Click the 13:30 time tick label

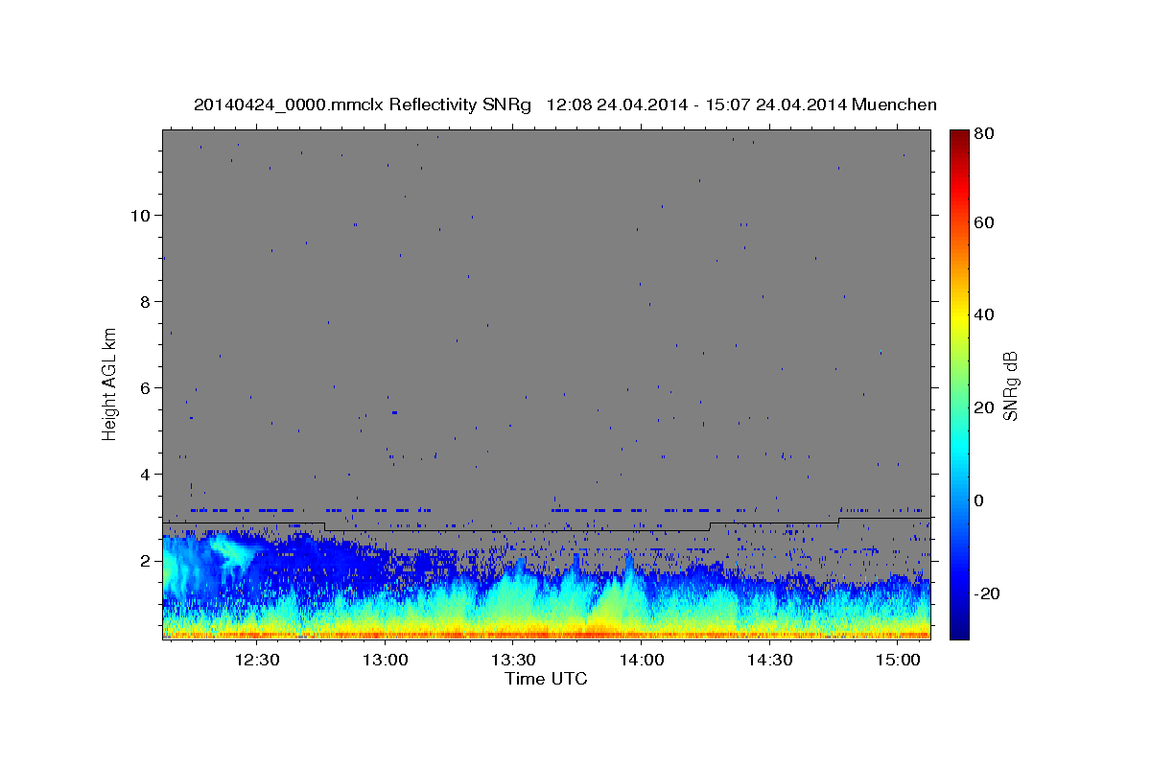click(513, 661)
